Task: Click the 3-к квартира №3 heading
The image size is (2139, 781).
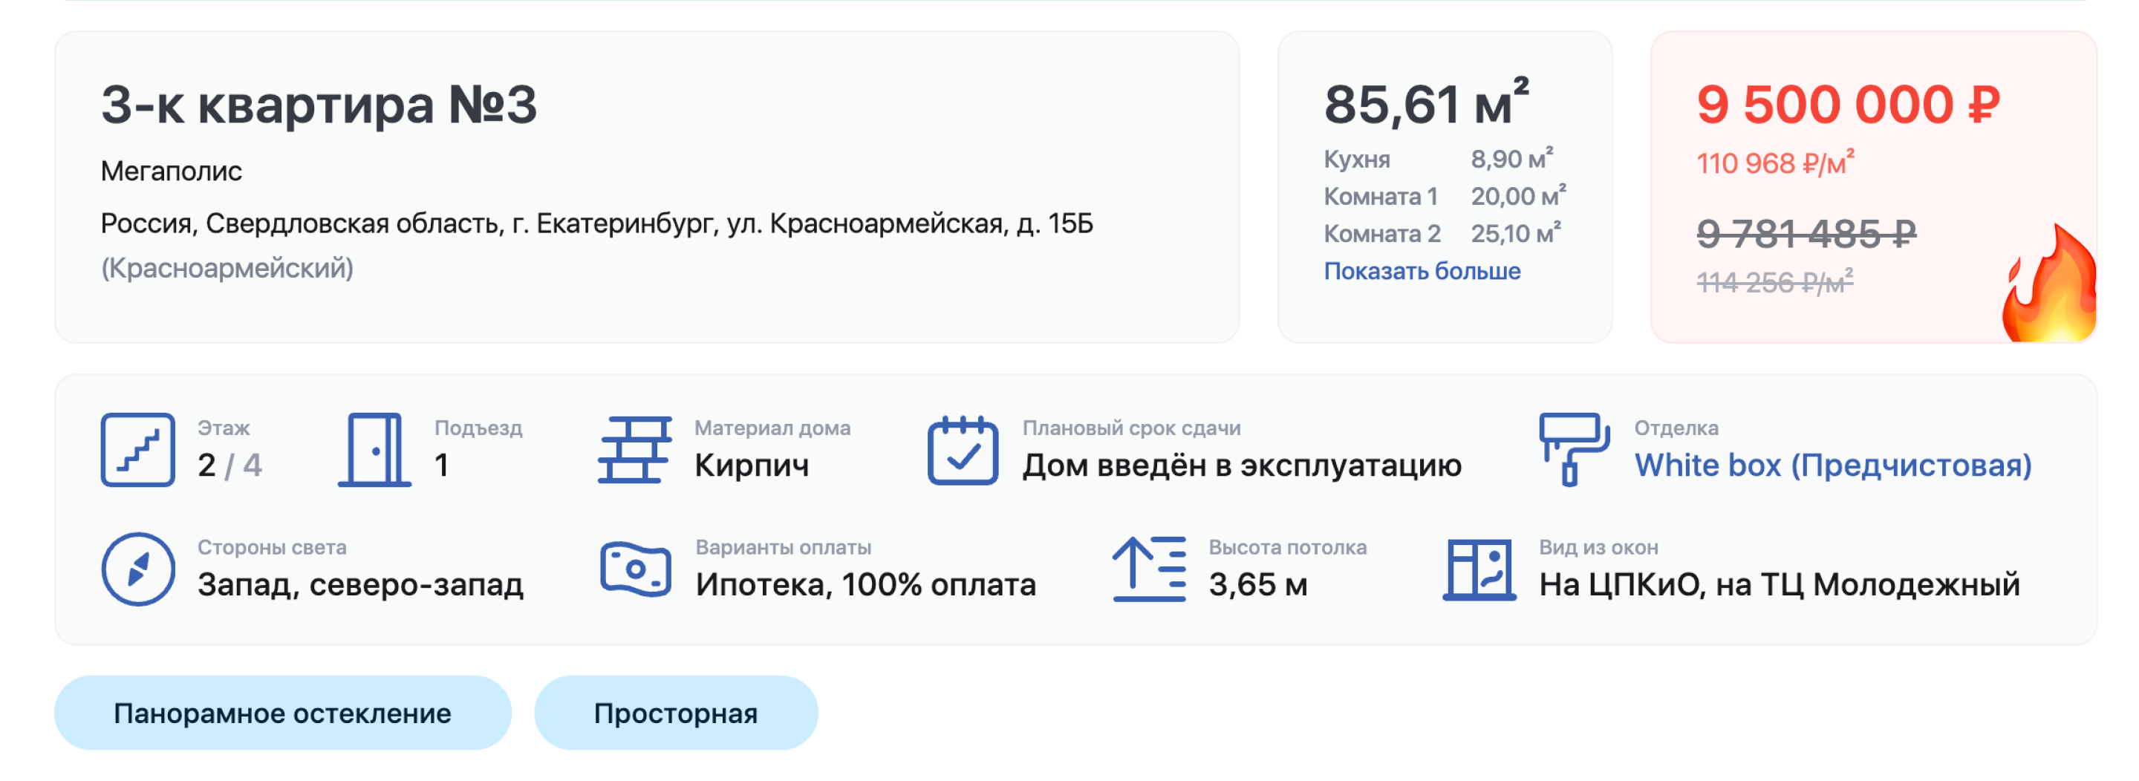Action: pyautogui.click(x=319, y=105)
